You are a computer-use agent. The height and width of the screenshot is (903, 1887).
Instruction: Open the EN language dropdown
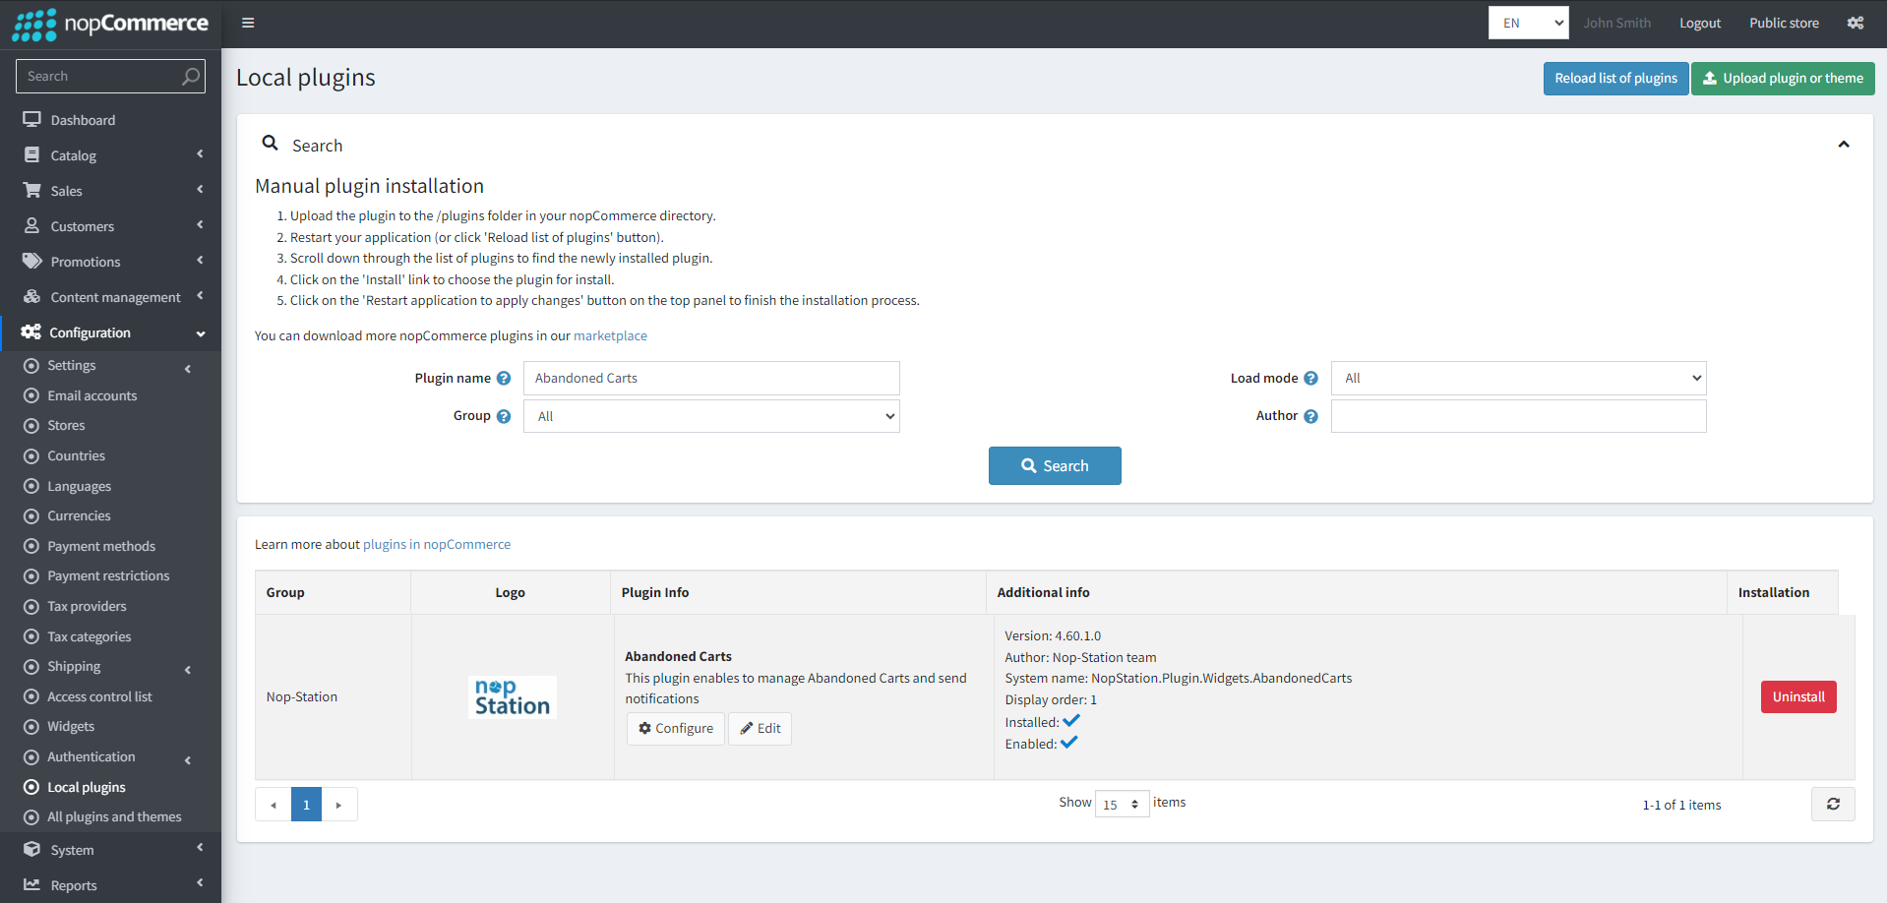[1528, 23]
